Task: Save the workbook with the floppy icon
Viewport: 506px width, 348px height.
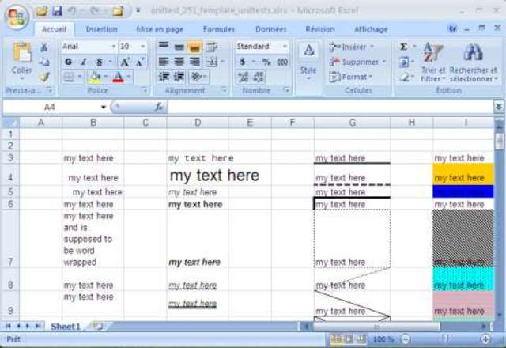Action: tap(57, 11)
